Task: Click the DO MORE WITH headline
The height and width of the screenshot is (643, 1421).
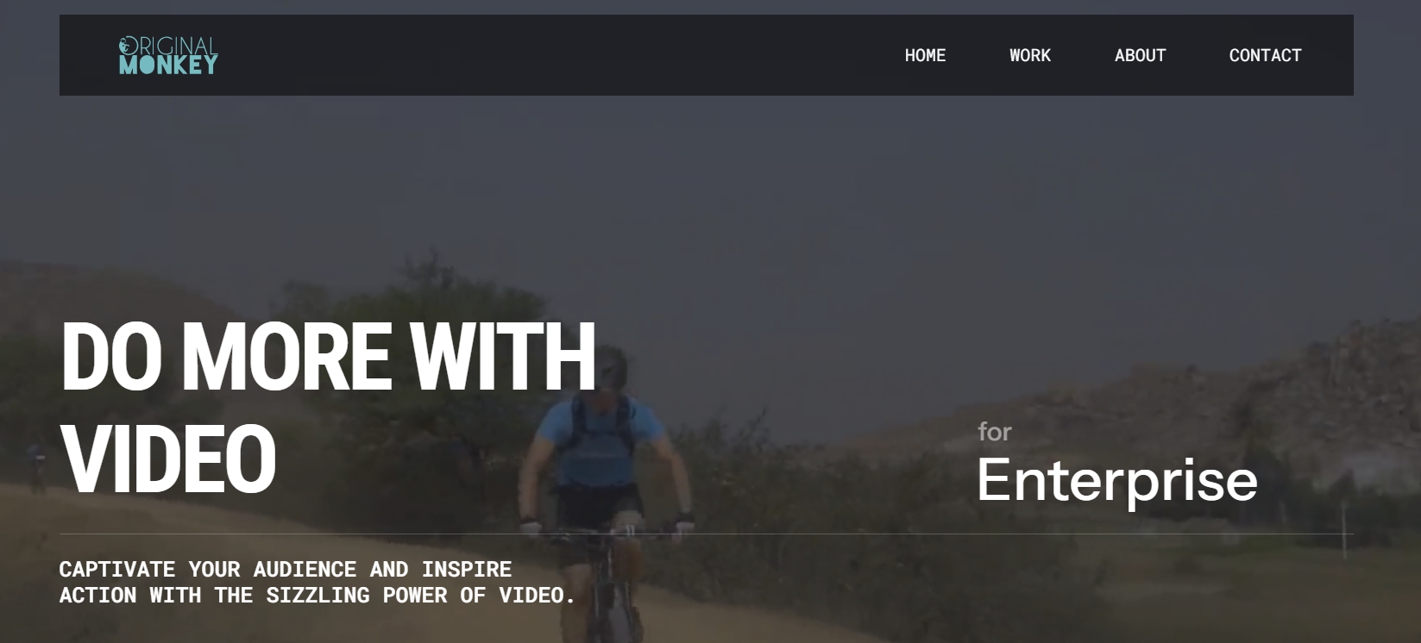Action: pos(328,356)
